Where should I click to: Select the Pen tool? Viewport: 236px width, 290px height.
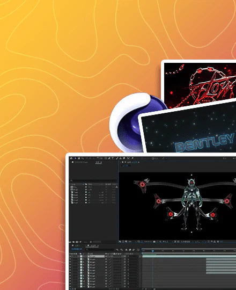click(x=109, y=158)
